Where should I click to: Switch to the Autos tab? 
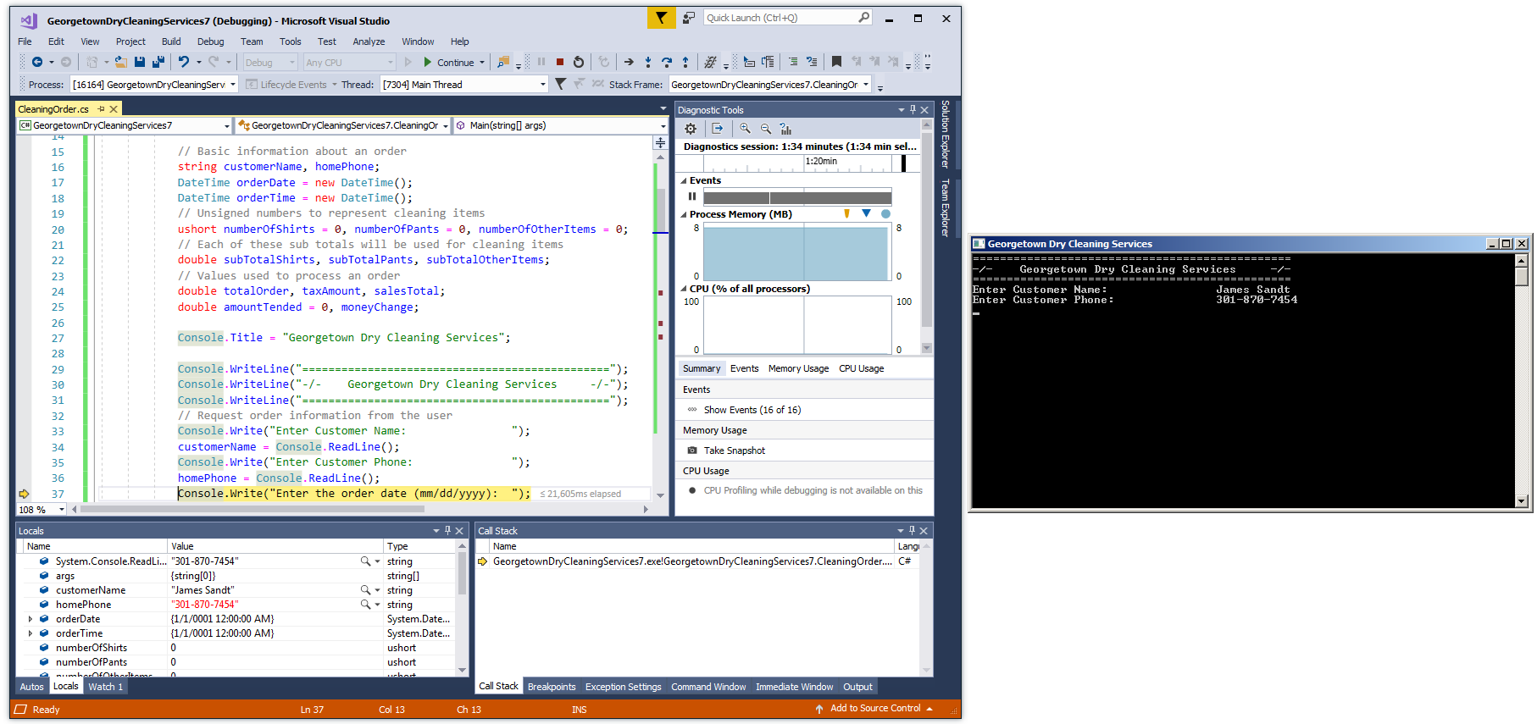[x=32, y=687]
